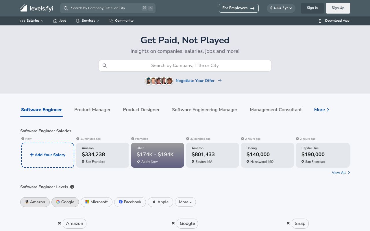
Task: Open the Amazon $334,238 salary card
Action: [x=103, y=155]
